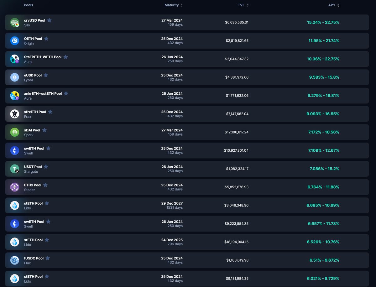Image resolution: width=376 pixels, height=287 pixels.
Task: Click the Pools column header
Action: click(29, 5)
